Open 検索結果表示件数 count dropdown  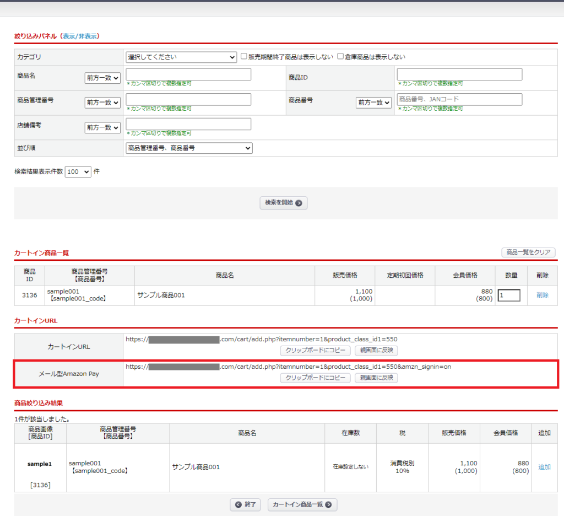[78, 171]
